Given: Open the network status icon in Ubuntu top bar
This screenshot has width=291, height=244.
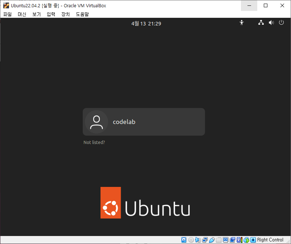Looking at the screenshot, I should tap(261, 23).
